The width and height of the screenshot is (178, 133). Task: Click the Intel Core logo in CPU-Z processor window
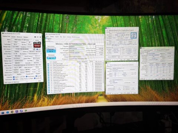tap(133, 35)
